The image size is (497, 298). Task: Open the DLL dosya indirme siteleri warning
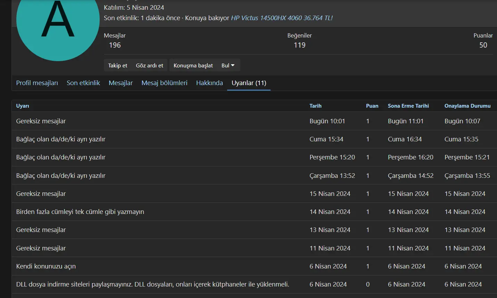pyautogui.click(x=152, y=284)
